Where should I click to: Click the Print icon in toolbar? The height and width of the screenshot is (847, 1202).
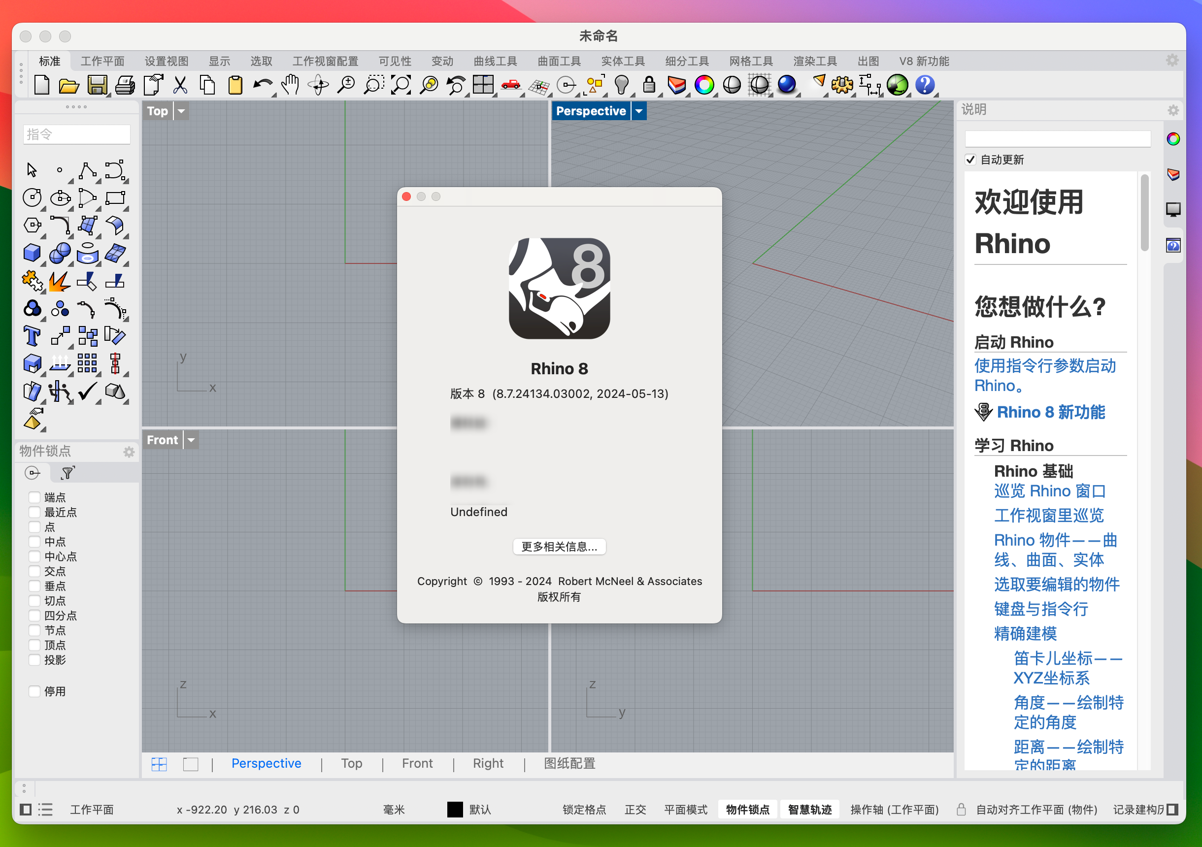pyautogui.click(x=125, y=85)
